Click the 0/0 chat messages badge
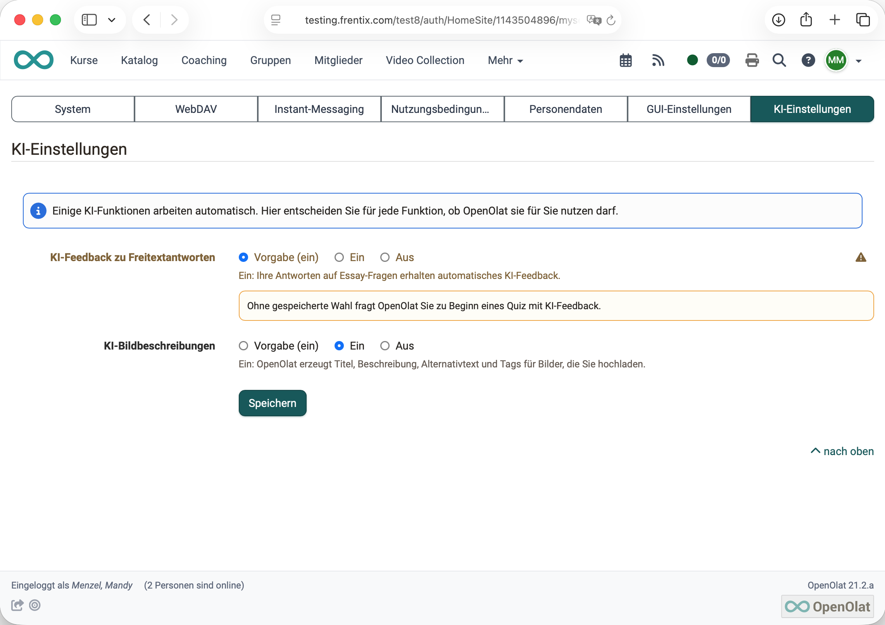 tap(718, 60)
